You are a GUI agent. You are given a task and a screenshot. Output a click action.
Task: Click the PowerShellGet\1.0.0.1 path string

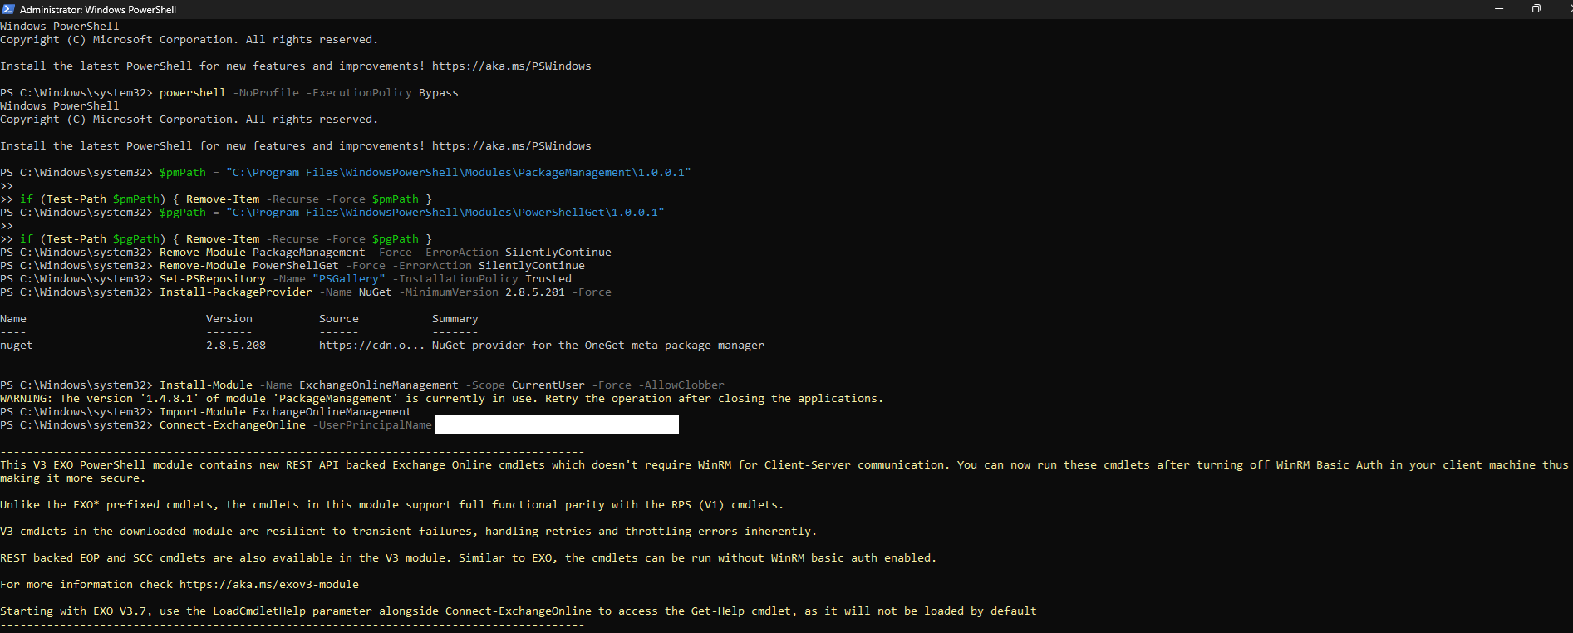tap(445, 213)
